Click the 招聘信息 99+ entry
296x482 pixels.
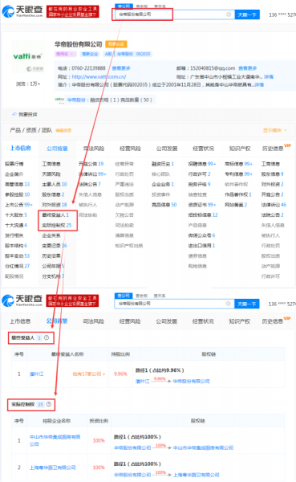coord(202,164)
